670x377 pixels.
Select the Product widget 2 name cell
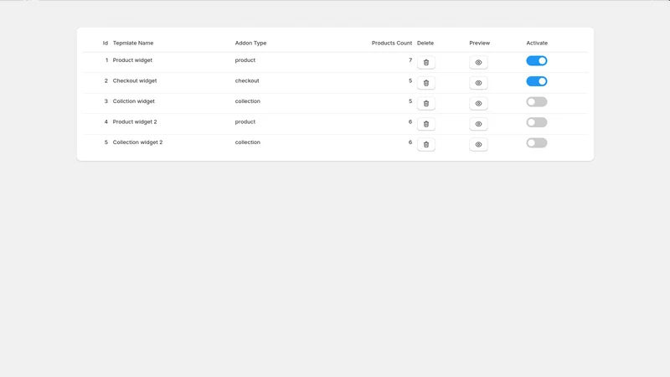pyautogui.click(x=135, y=121)
